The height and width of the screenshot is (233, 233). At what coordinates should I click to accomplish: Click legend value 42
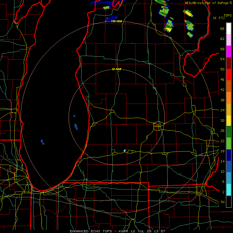click(x=222, y=90)
